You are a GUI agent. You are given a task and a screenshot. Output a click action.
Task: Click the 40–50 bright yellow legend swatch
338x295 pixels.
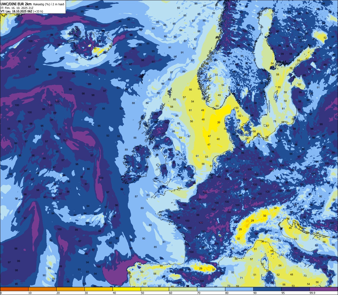pyautogui.click(x=127, y=289)
